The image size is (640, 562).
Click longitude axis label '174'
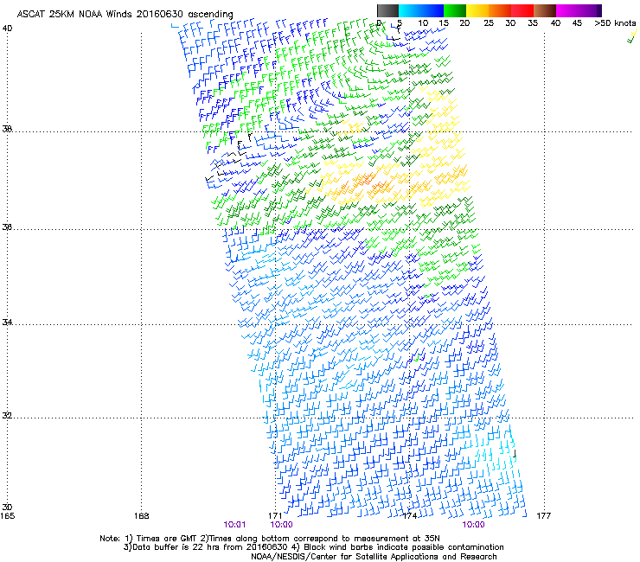tap(410, 516)
